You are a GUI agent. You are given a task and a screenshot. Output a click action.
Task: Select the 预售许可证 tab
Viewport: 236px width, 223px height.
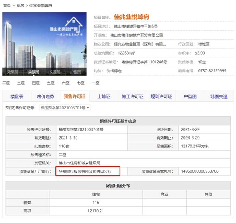74,97
